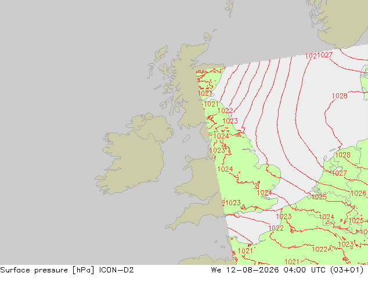This screenshot has height=284, width=368.
Task: Click the "1028" label over the open sea
Action: tap(340, 96)
